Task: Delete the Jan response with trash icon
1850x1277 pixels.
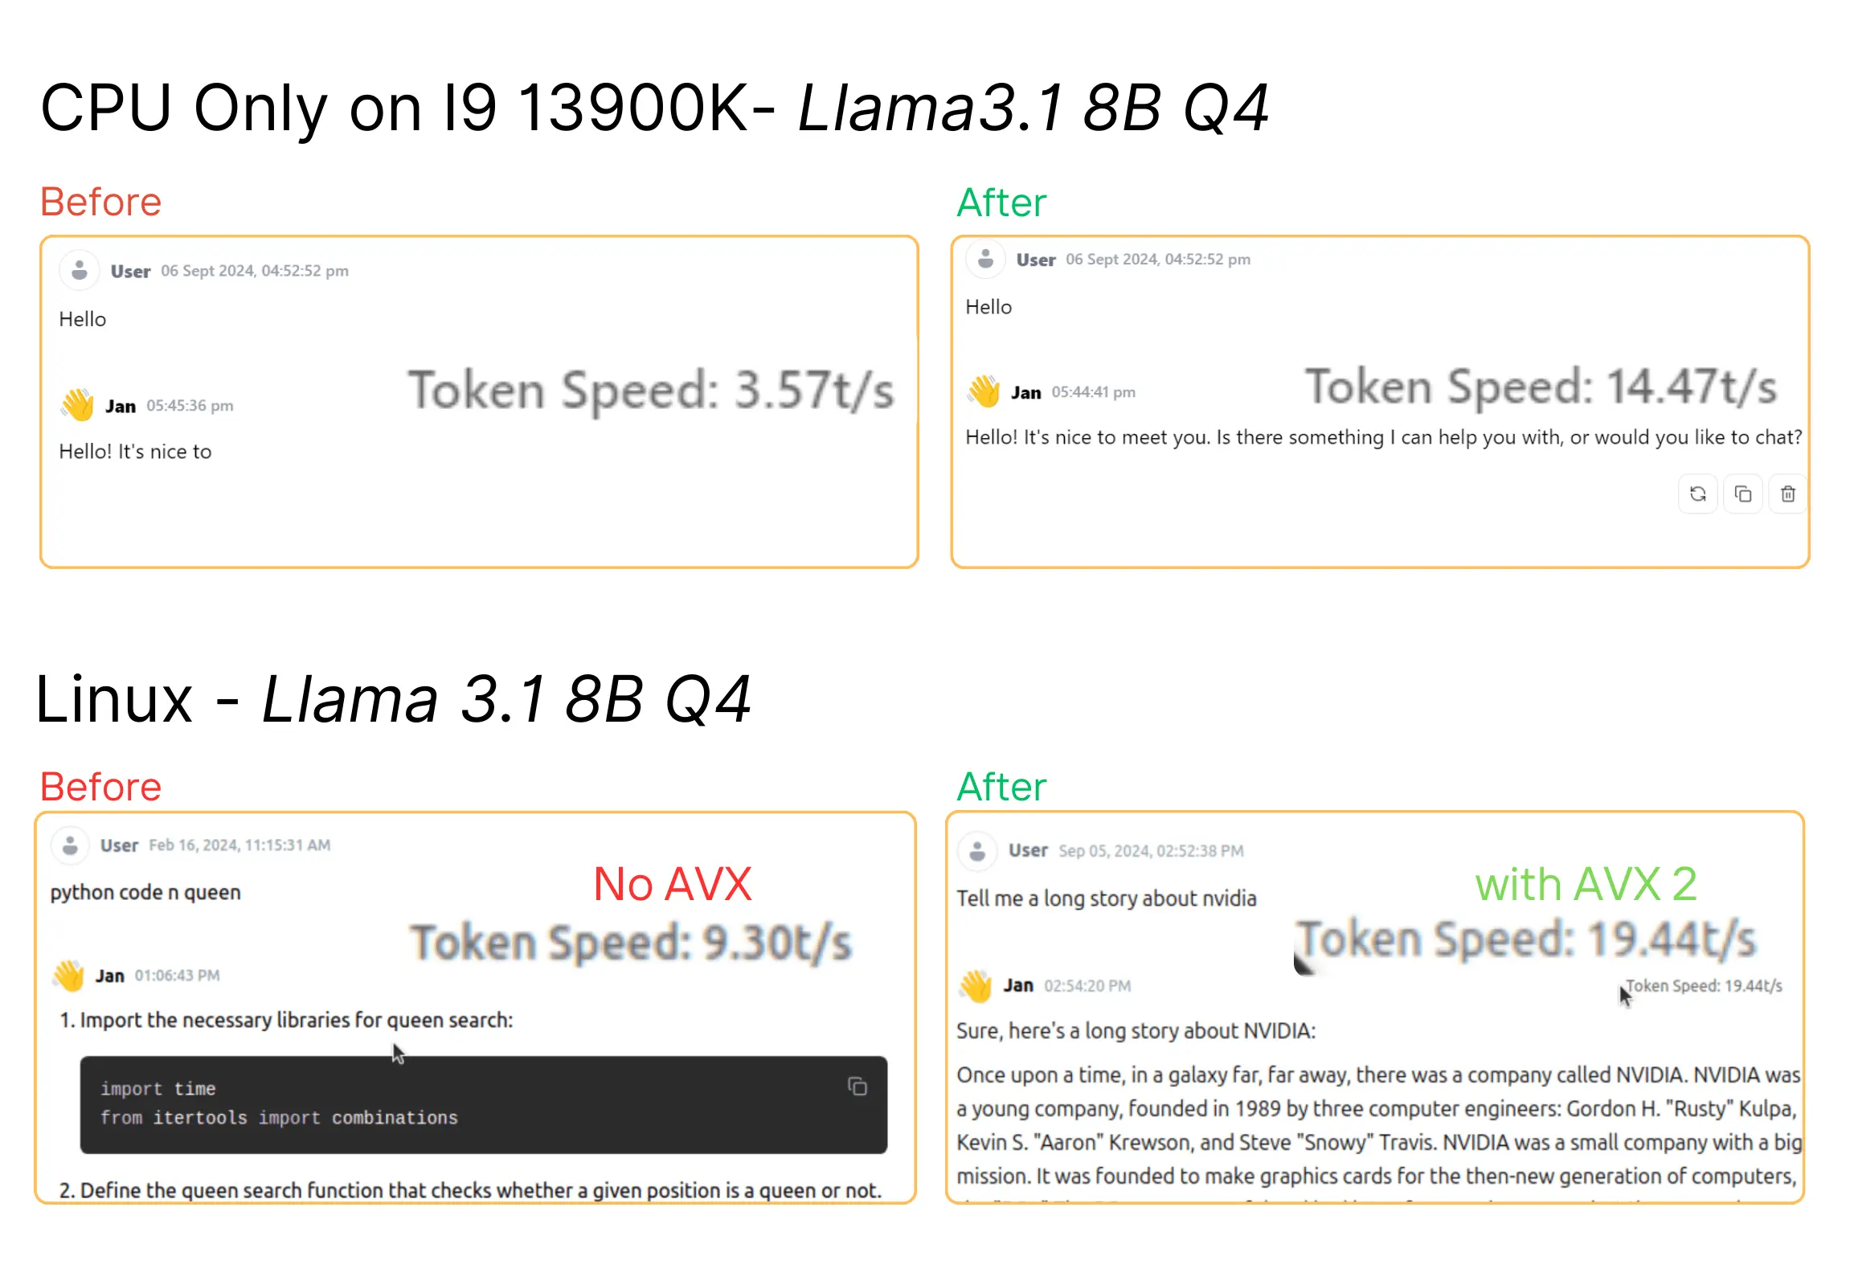Action: pos(1787,493)
